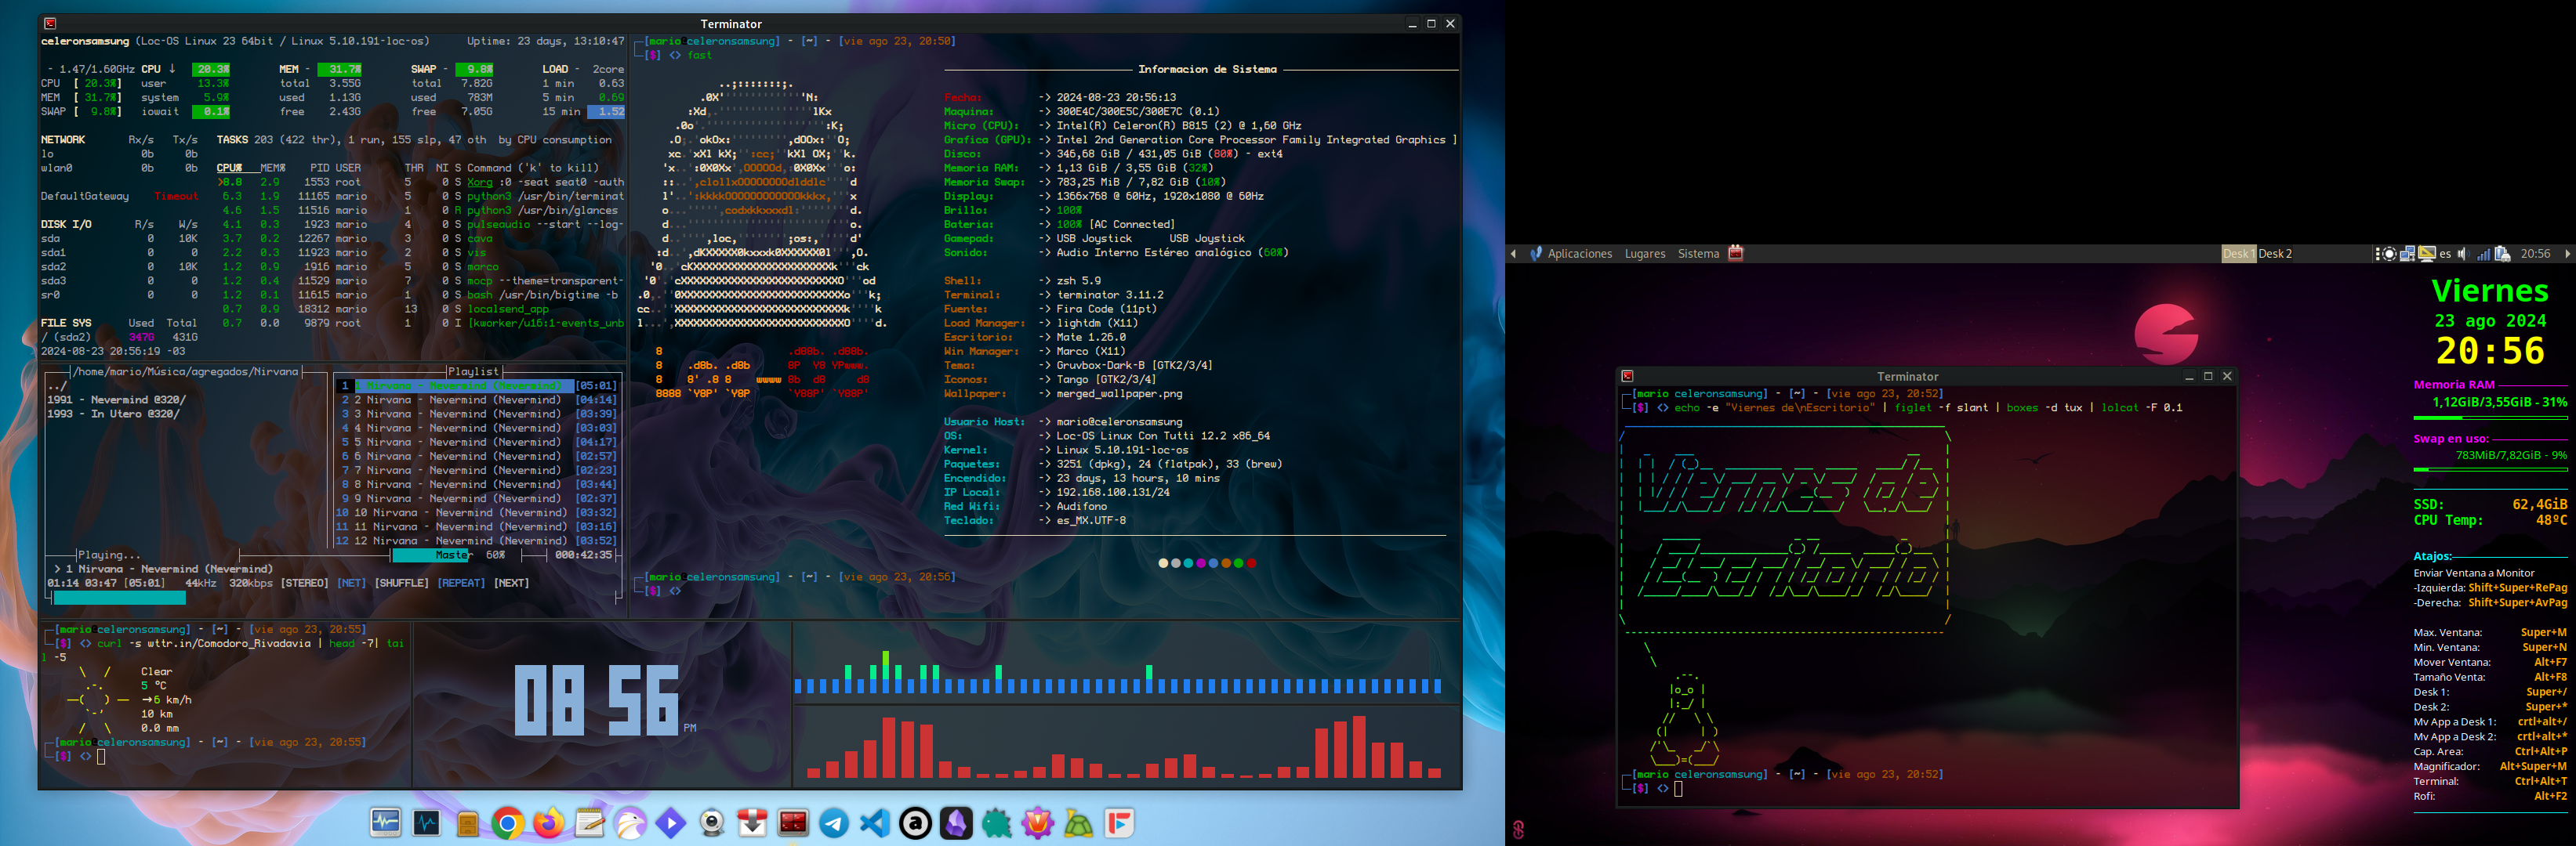Viewport: 2576px width, 846px height.
Task: Open the Lugares menu
Action: click(x=1645, y=254)
